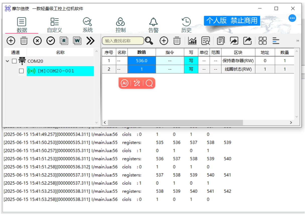
Task: Click the trash icon in the channel toolbar
Action: pos(24,40)
